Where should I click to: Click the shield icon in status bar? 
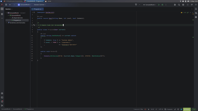[178, 109]
